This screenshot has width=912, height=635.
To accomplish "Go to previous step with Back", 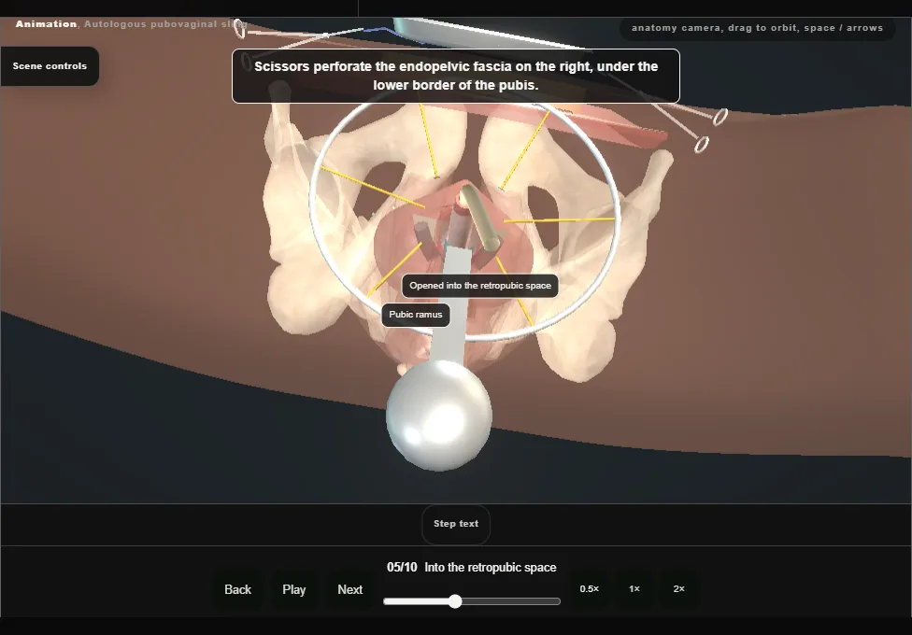I will 238,589.
